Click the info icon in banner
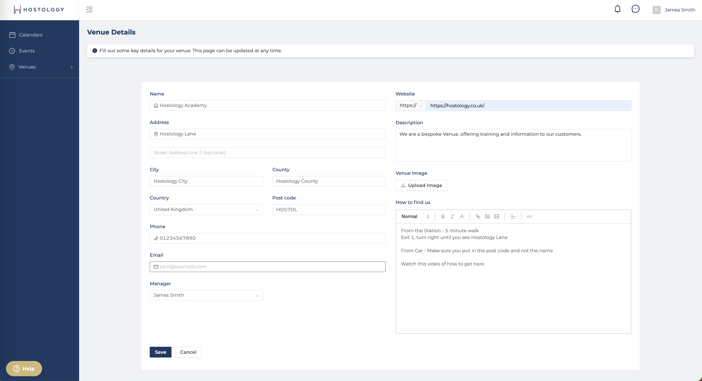This screenshot has height=381, width=702. (95, 50)
